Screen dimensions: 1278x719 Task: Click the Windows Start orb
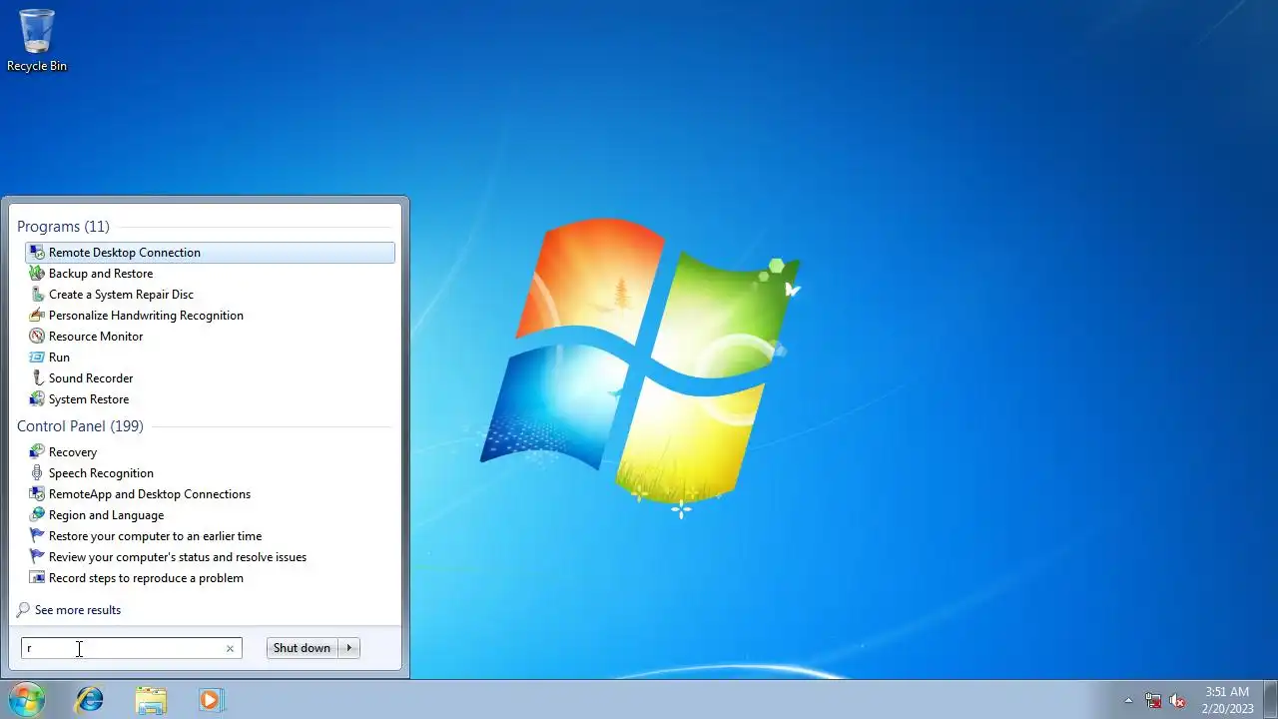(x=26, y=700)
